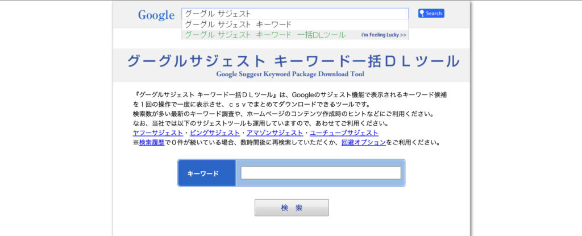Click the i'm Feeling Lucky >> link
The height and width of the screenshot is (236, 582).
[x=384, y=35]
